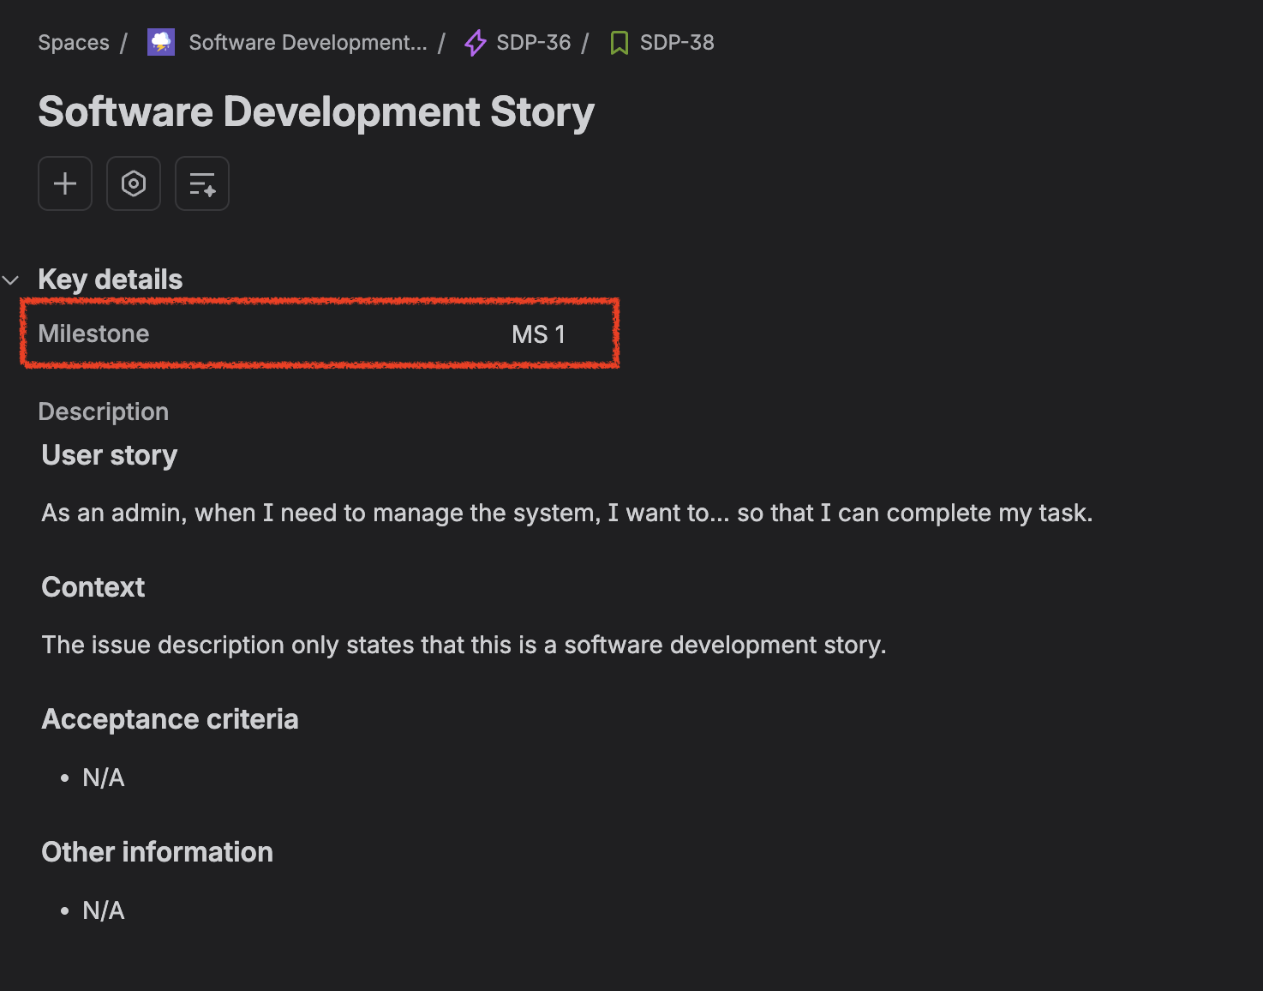
Task: Click the green bookmark story icon
Action: pos(619,43)
